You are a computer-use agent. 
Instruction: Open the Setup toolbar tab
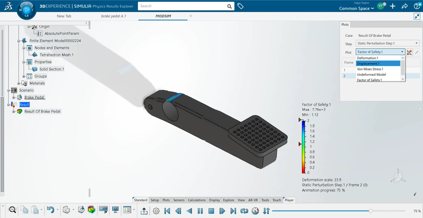(x=155, y=200)
